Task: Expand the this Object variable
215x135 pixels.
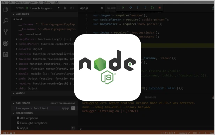Action: pos(16,88)
